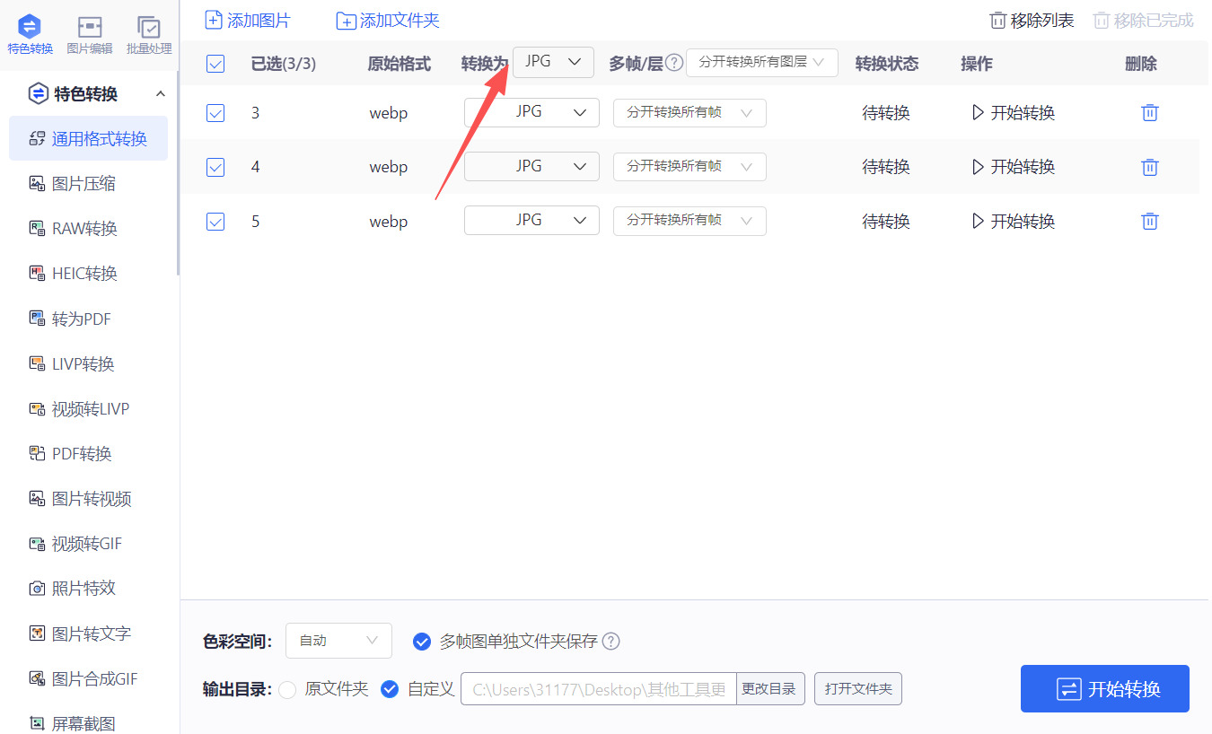Click the 图片压缩 sidebar icon
This screenshot has height=734, width=1212.
pos(37,184)
